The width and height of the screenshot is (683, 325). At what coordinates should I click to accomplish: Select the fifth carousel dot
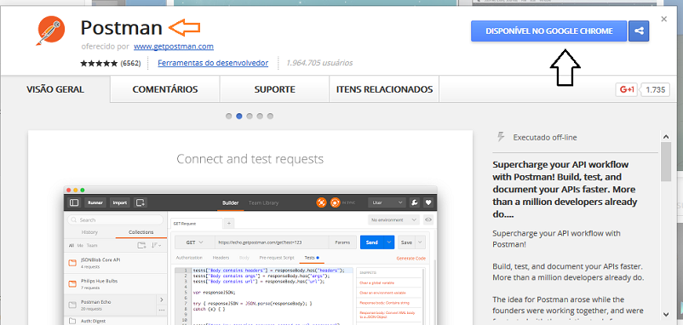pyautogui.click(x=271, y=117)
